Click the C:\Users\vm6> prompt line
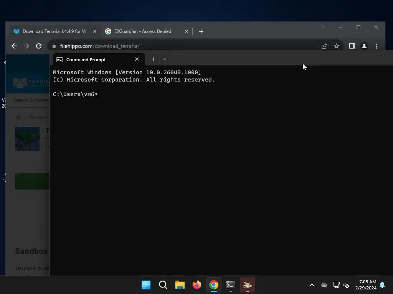The width and height of the screenshot is (393, 294). coord(76,94)
